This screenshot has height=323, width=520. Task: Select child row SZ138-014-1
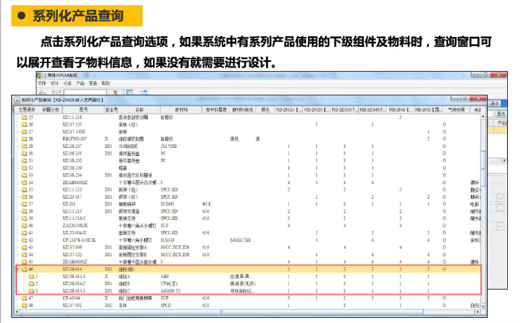tap(74, 277)
